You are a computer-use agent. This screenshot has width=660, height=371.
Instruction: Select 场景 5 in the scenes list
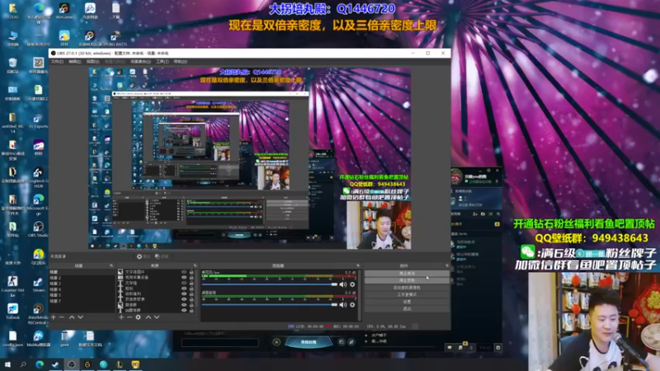pos(82,295)
